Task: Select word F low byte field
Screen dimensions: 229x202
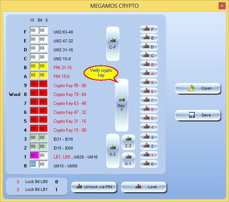Action: pyautogui.click(x=43, y=30)
